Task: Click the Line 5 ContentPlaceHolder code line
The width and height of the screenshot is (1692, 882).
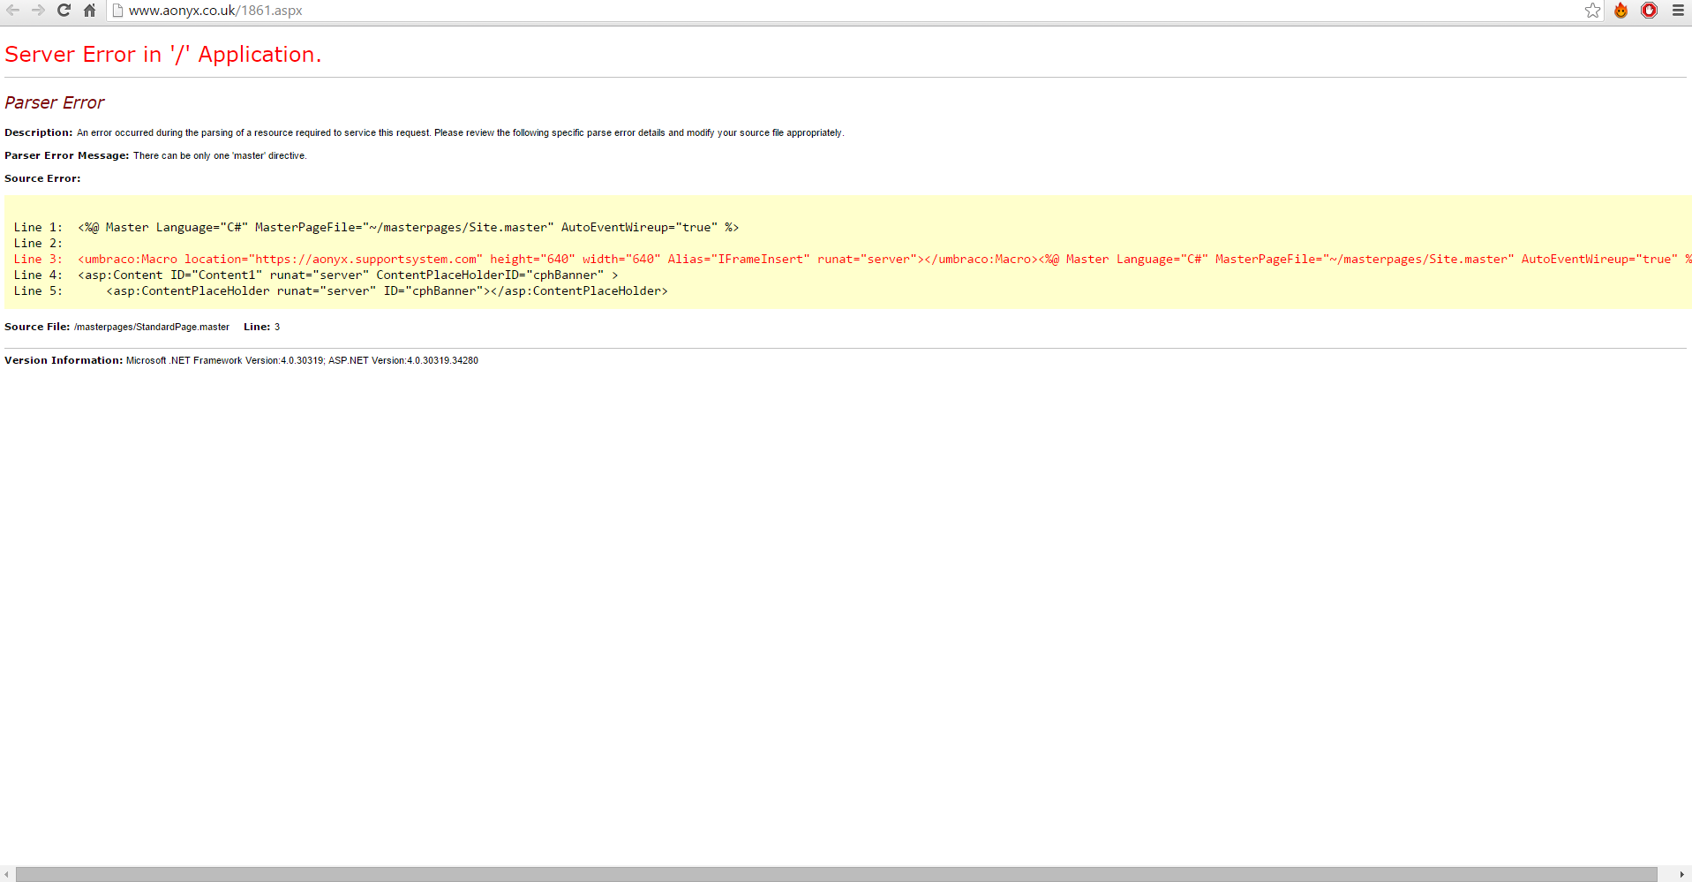Action: tap(387, 291)
